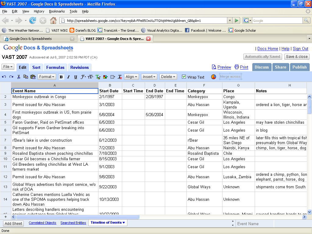Click the Undo icon in spreadsheet toolbar
312x234 pixels.
4,77
